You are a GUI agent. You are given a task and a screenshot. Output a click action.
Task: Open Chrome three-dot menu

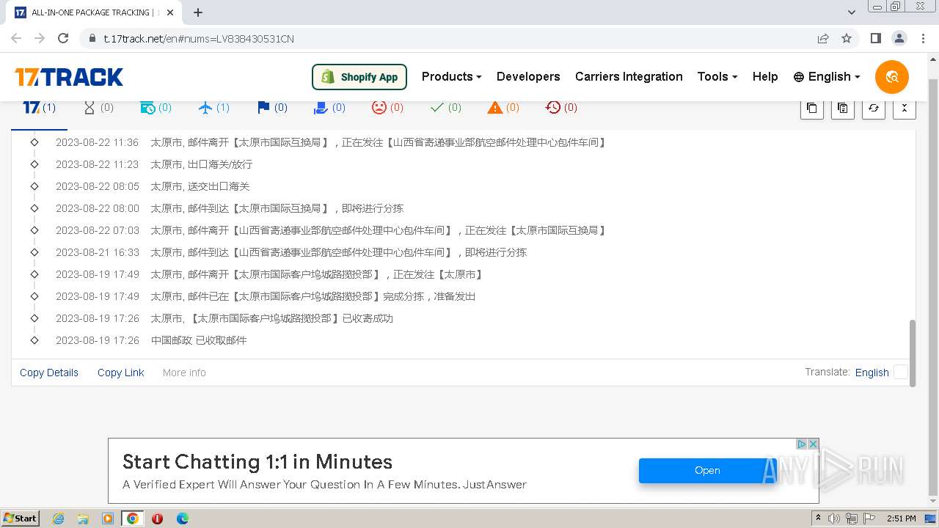pyautogui.click(x=923, y=38)
